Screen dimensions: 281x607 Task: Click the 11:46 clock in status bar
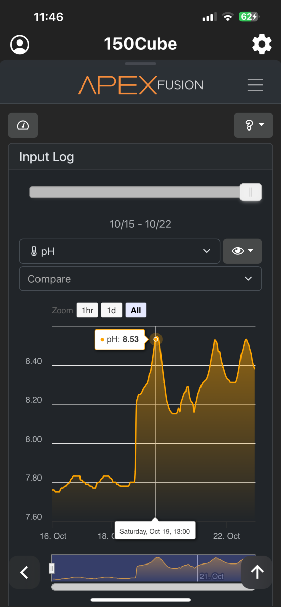pyautogui.click(x=49, y=17)
